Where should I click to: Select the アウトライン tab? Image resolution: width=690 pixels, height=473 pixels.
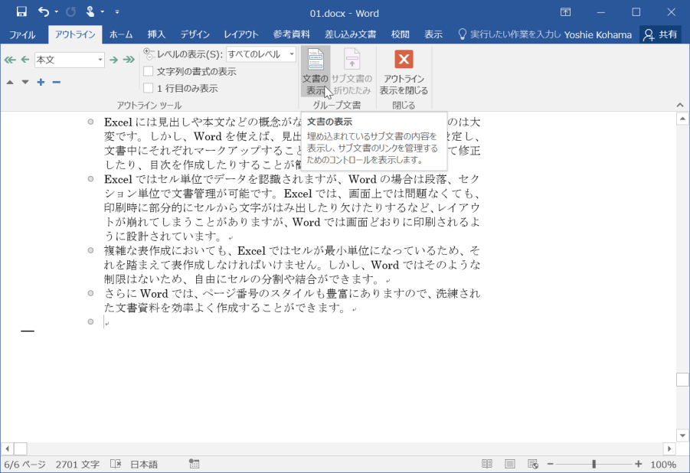75,34
